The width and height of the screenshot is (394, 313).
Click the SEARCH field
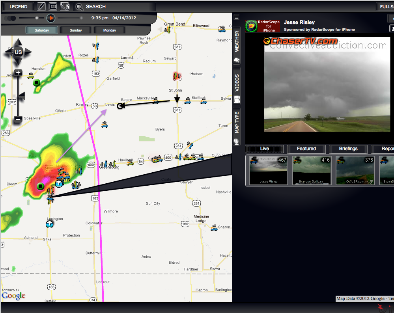point(115,7)
